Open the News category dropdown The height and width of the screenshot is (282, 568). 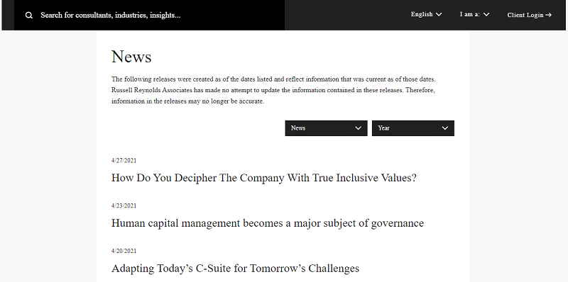click(x=326, y=128)
